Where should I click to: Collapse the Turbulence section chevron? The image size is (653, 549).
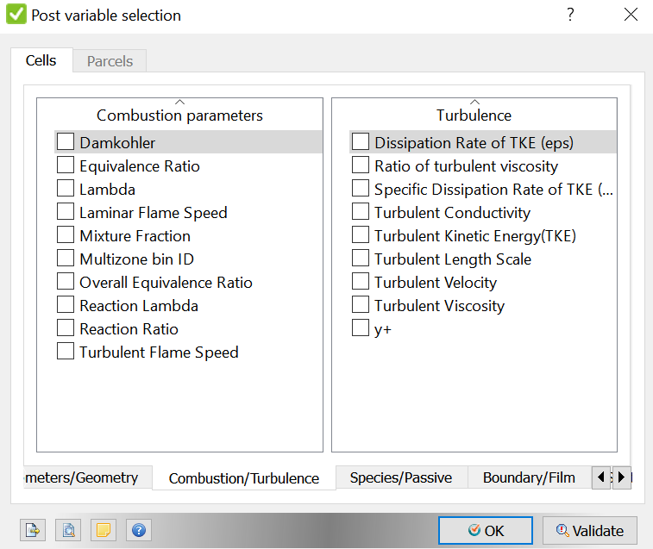click(474, 102)
